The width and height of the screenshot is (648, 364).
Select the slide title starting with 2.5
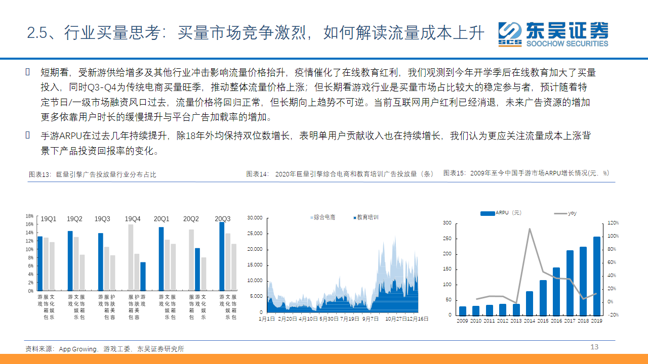[256, 33]
